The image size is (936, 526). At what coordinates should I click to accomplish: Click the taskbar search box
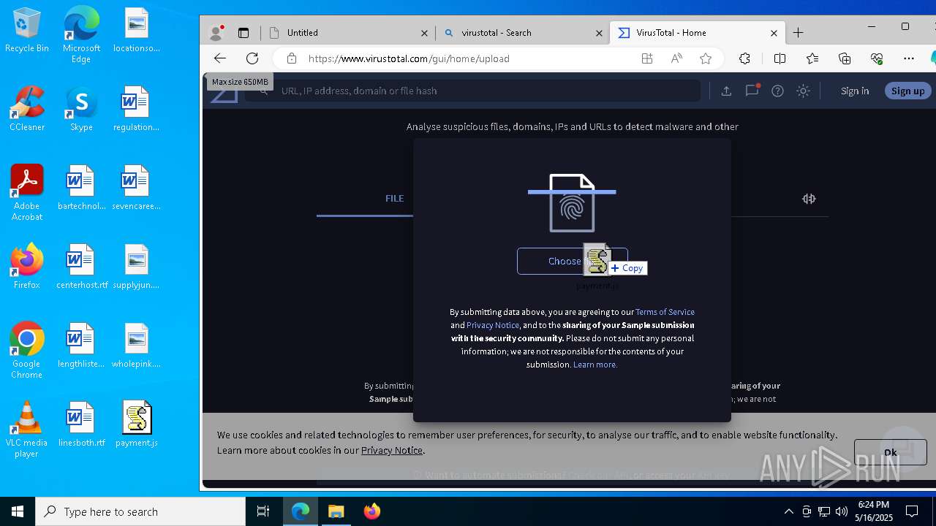coord(140,511)
